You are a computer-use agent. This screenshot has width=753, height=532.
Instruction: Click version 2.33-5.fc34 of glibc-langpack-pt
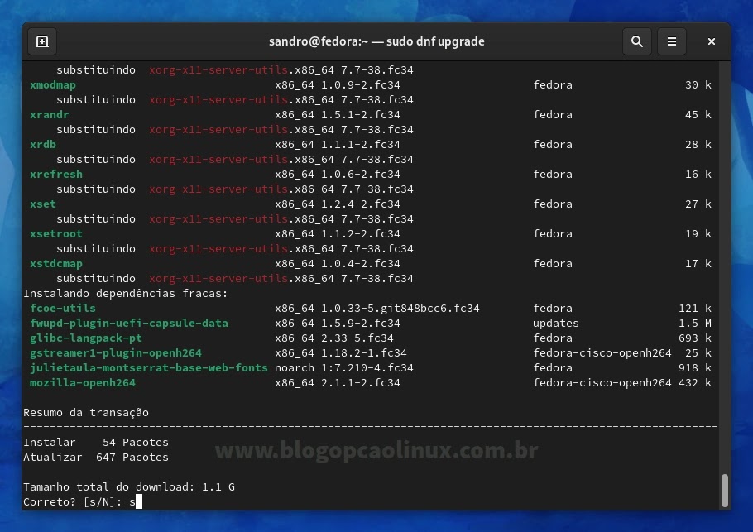[x=357, y=338]
